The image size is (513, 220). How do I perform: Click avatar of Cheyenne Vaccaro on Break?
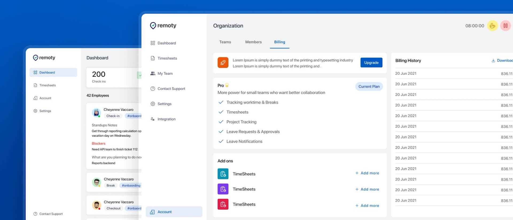tap(96, 182)
